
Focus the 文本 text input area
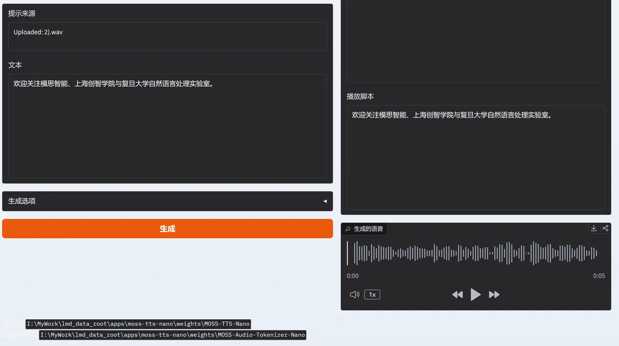point(168,126)
